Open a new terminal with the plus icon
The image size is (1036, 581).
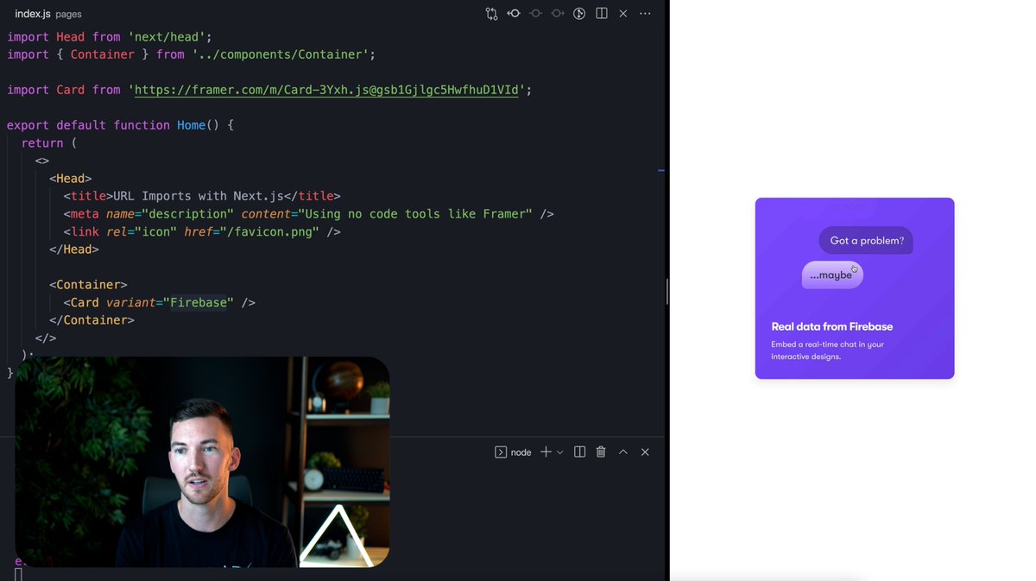545,452
